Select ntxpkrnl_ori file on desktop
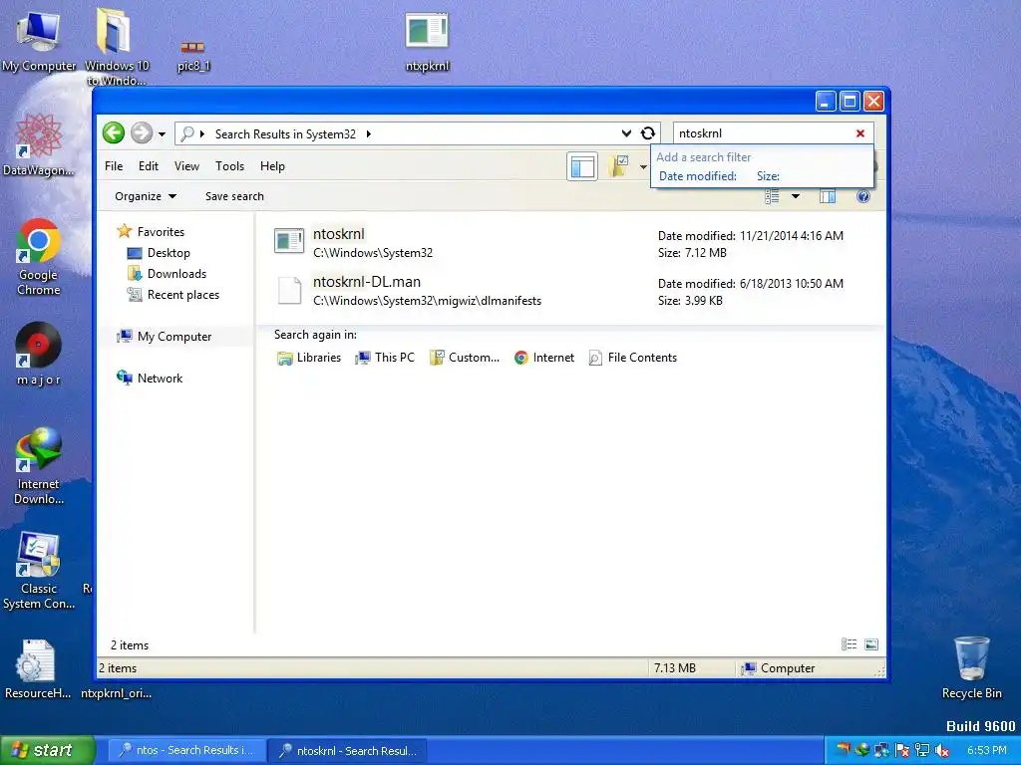Image resolution: width=1021 pixels, height=765 pixels. [116, 693]
